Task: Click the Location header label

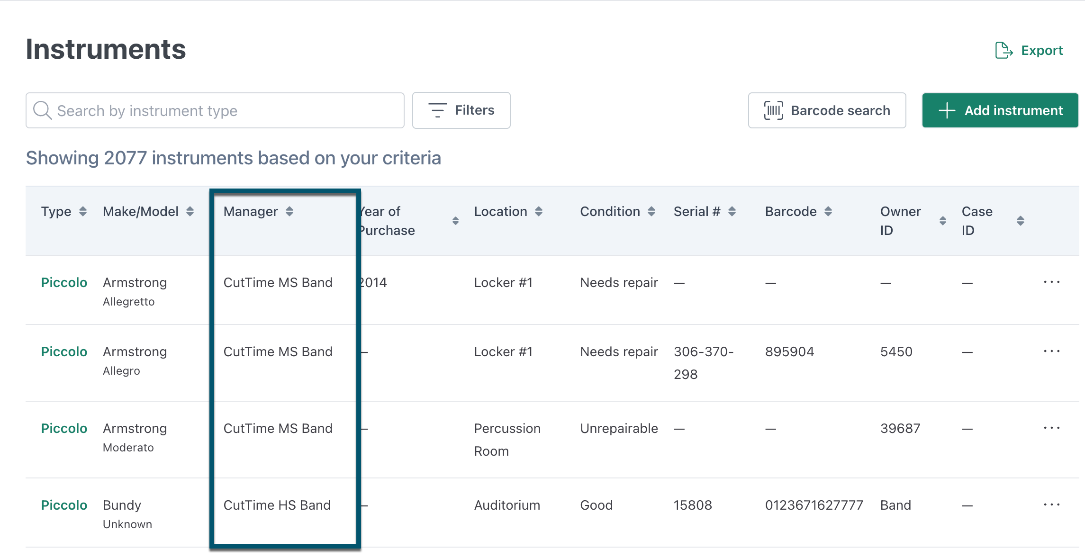Action: point(500,211)
